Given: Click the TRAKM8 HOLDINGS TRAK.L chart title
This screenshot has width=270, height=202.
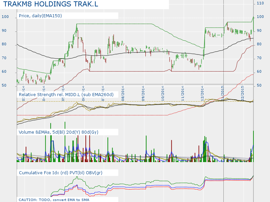Looking at the screenshot, I should pyautogui.click(x=51, y=4).
